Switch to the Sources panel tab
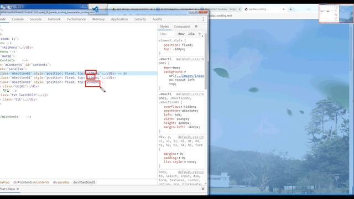The width and height of the screenshot is (354, 199). coord(35,19)
